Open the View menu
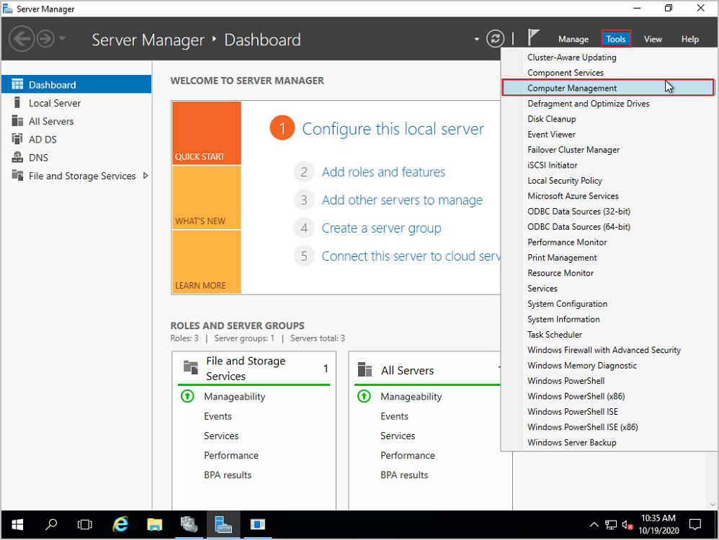The height and width of the screenshot is (540, 719). [653, 40]
